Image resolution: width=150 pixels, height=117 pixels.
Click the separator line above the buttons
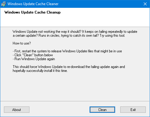point(75,101)
